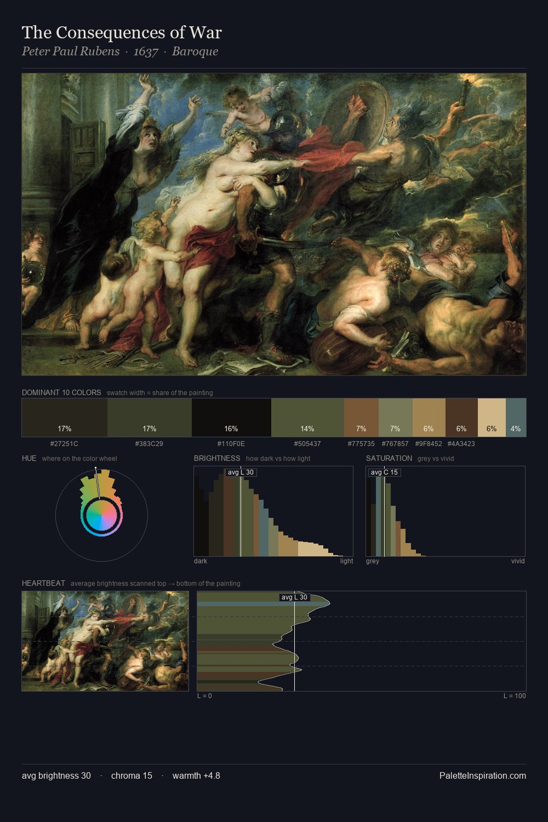Screen dimensions: 548x822
Task: Click the "HUE" section heading
Action: coord(29,458)
